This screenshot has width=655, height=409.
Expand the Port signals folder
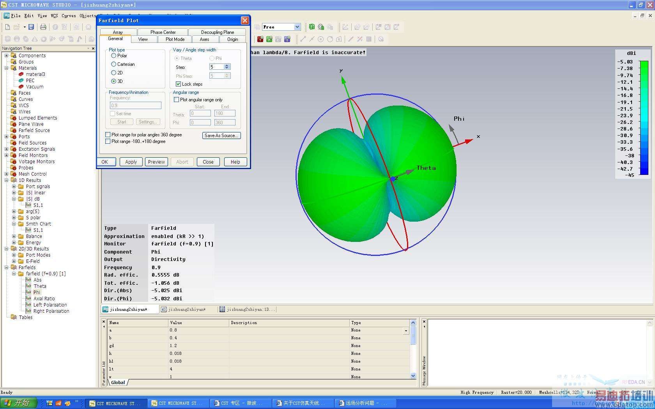coord(14,186)
